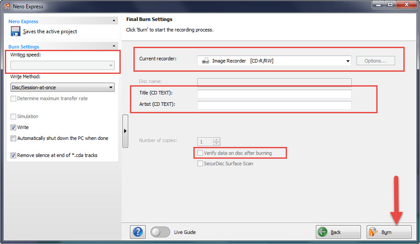Maximize the Nero Express window
The height and width of the screenshot is (244, 420).
click(x=390, y=5)
